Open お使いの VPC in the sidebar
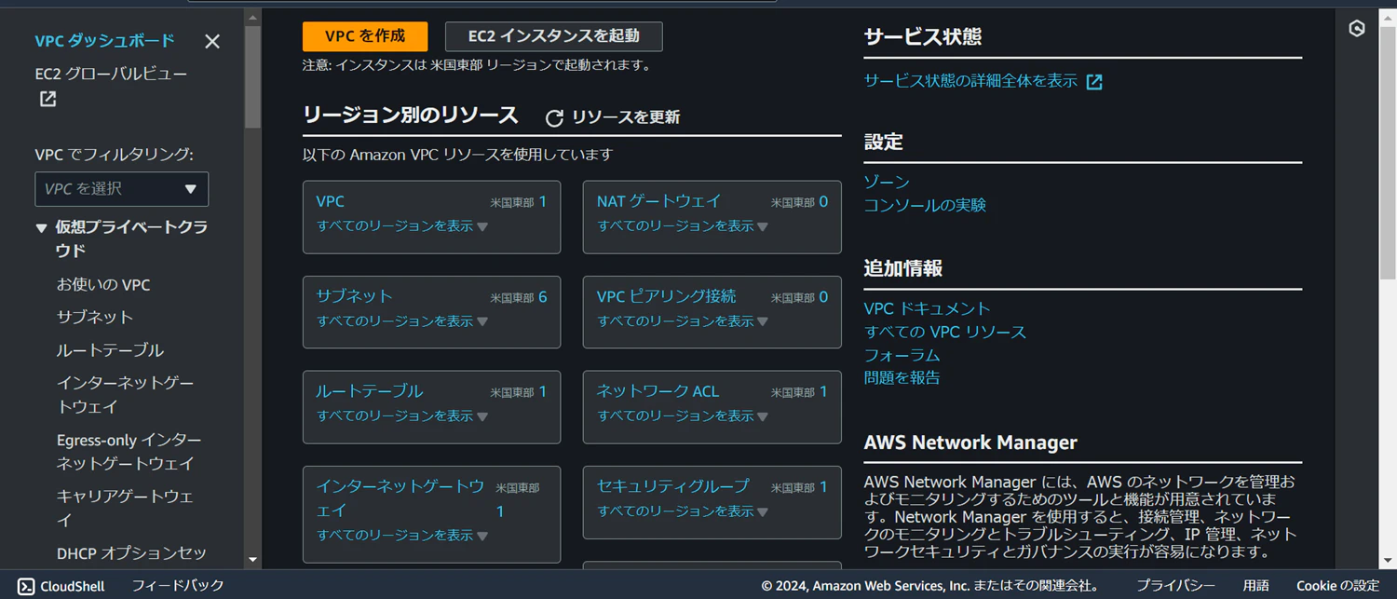The height and width of the screenshot is (599, 1397). click(x=103, y=285)
